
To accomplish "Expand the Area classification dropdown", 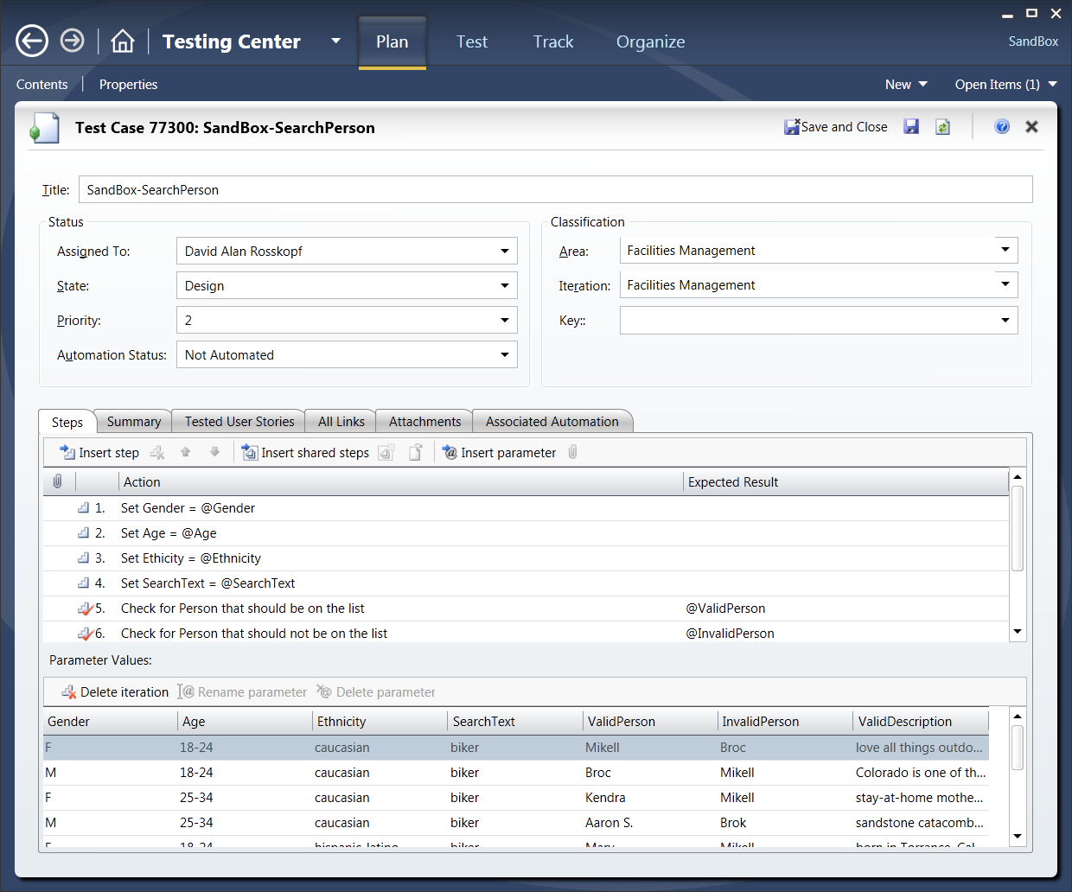I will (x=1005, y=250).
